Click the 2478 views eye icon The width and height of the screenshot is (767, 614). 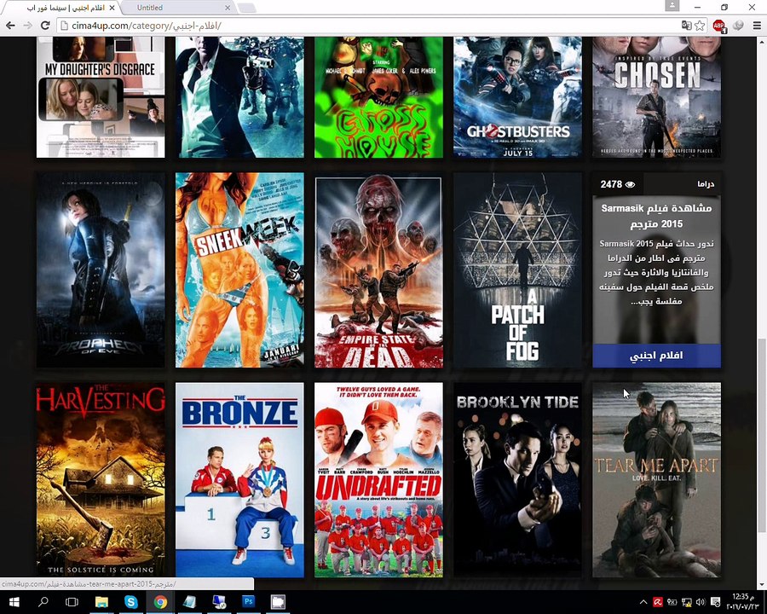coord(631,184)
